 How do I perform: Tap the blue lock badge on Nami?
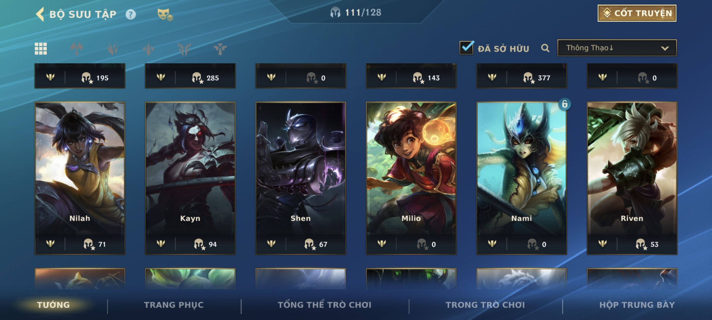point(565,104)
